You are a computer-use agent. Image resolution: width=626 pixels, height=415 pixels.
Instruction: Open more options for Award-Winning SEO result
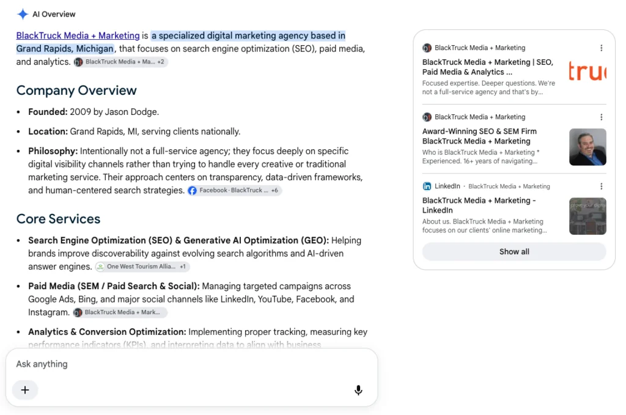(x=602, y=117)
